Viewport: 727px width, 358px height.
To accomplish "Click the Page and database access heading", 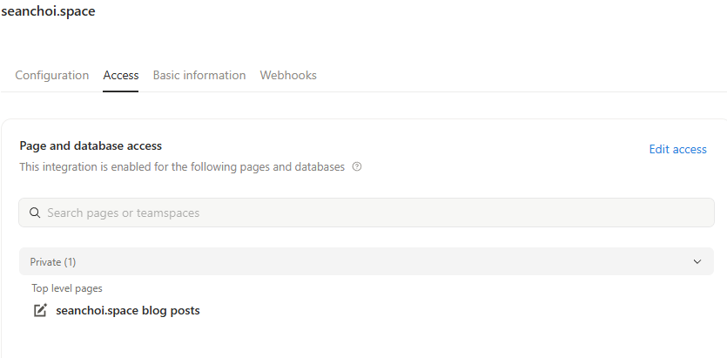I will pos(91,145).
